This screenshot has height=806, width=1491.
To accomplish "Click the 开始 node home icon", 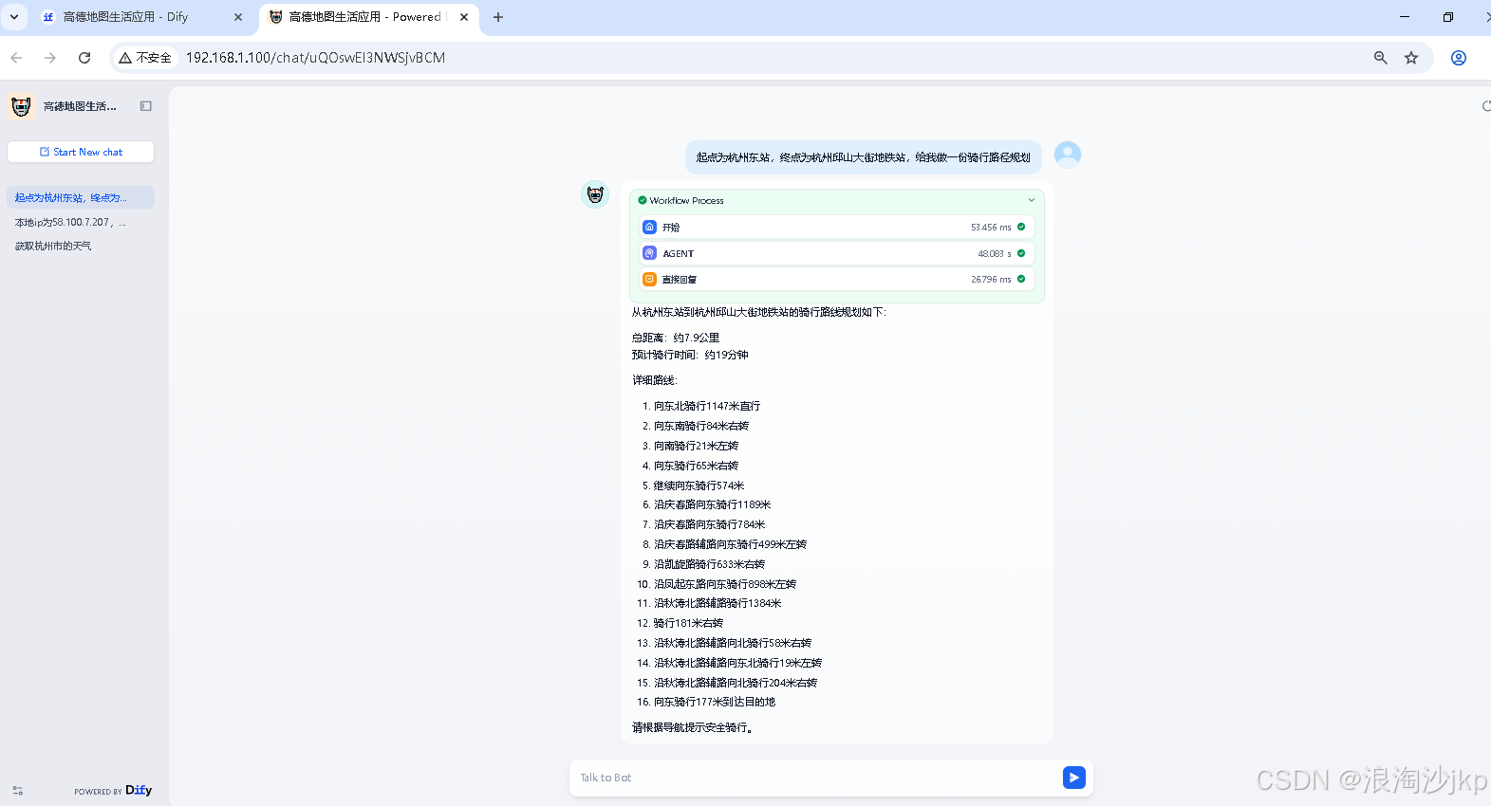I will (649, 228).
